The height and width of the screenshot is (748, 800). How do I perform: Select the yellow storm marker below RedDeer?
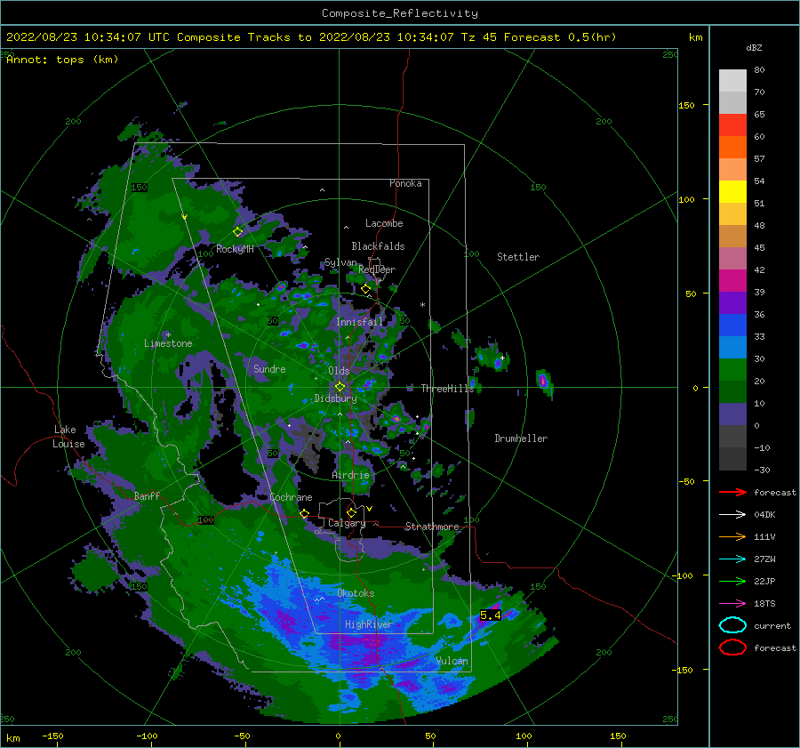tap(366, 289)
